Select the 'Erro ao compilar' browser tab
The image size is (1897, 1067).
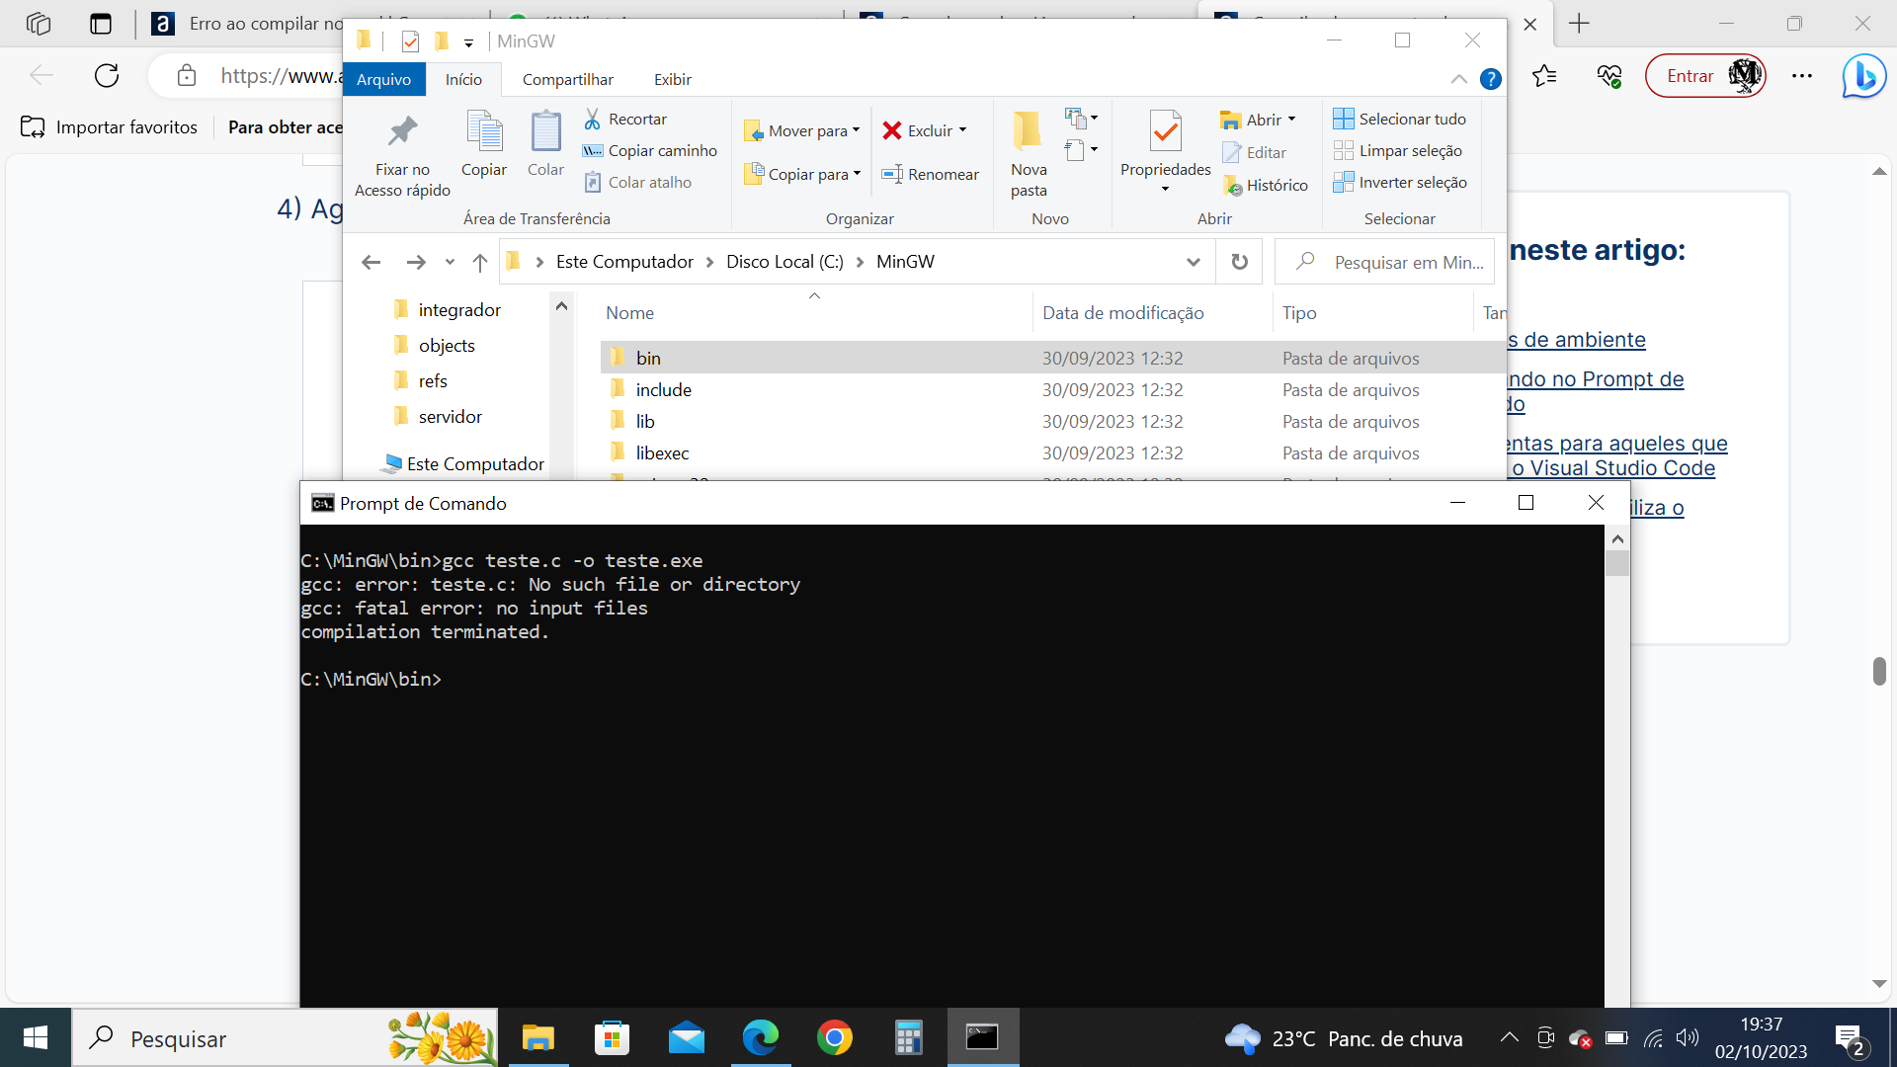[x=245, y=24]
